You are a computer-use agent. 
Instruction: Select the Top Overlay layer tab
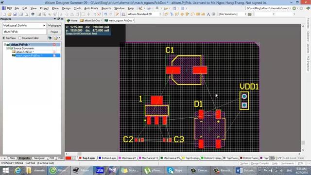point(190,158)
